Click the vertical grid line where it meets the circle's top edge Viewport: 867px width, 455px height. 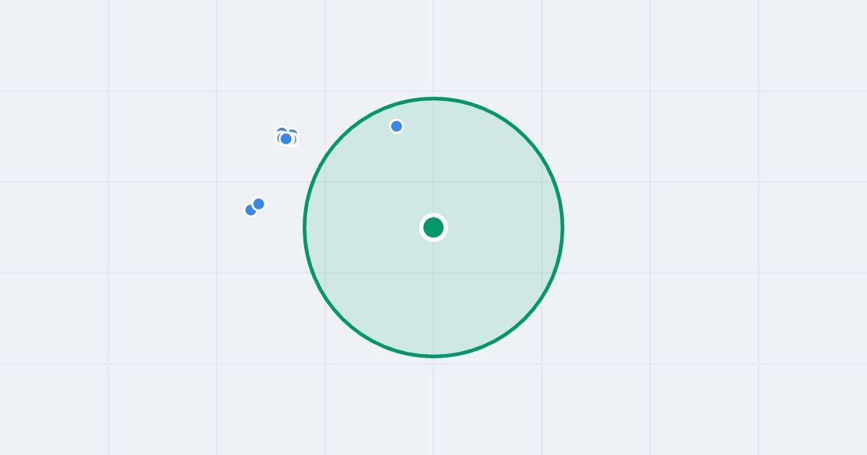433,98
